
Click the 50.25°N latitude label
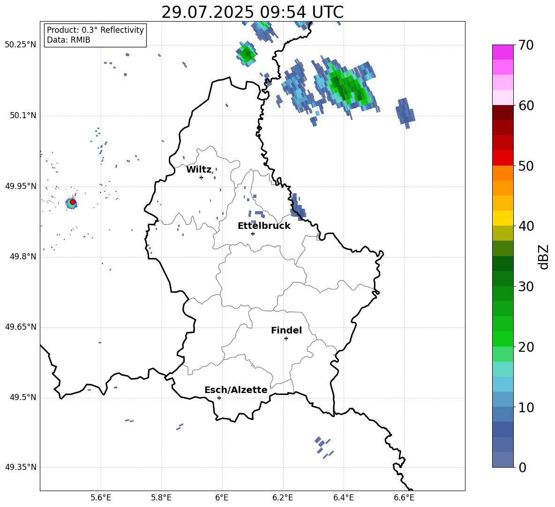coord(21,45)
